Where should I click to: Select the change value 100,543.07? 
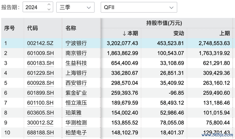click(x=171, y=53)
